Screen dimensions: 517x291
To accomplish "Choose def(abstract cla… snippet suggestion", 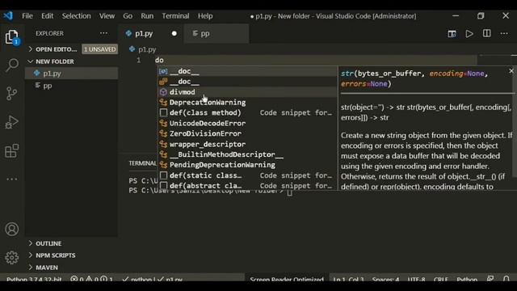I will coord(247,185).
